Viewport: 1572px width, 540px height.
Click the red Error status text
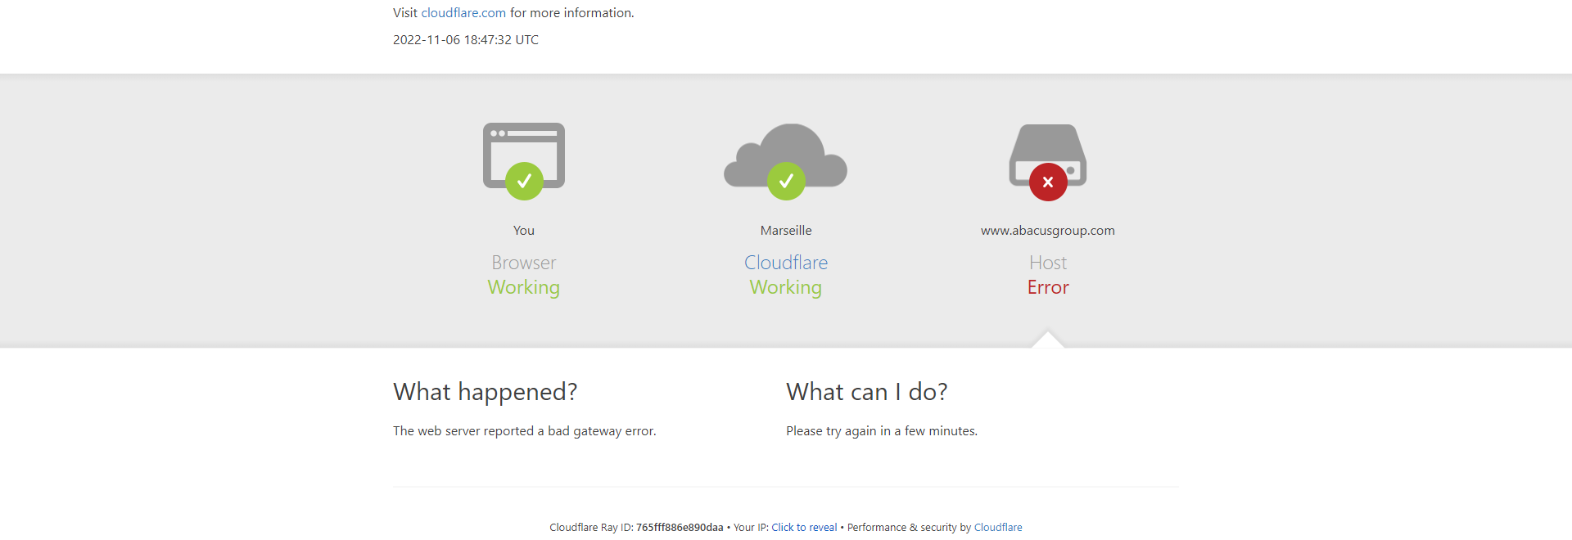[x=1048, y=287]
